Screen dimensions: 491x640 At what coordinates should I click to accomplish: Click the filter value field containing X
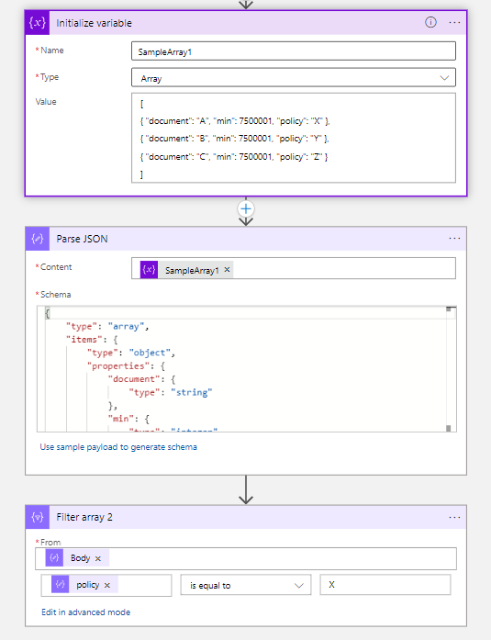[385, 585]
